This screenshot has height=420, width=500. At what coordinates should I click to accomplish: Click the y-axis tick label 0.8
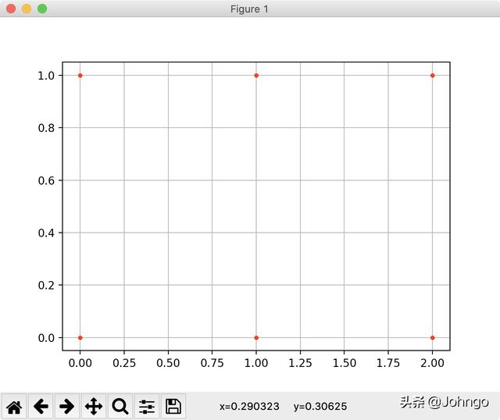(x=46, y=128)
